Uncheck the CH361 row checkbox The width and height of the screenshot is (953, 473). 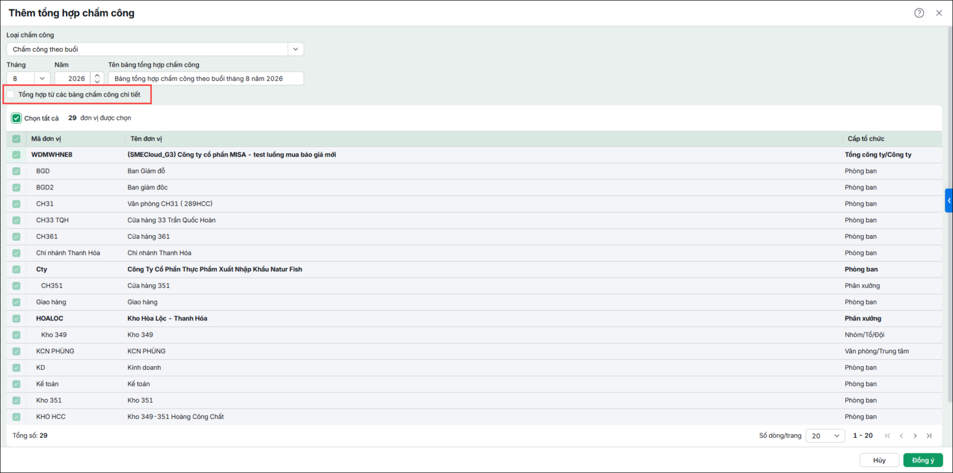click(16, 236)
